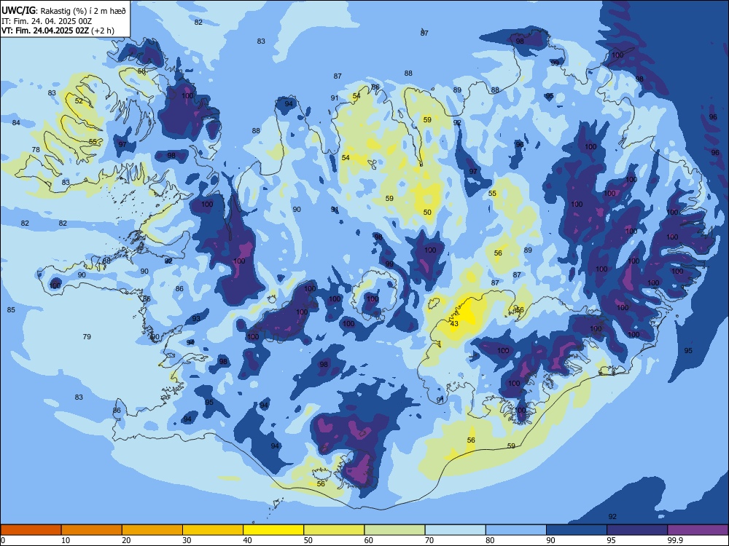Click the humidity value 79 over the sea
The height and width of the screenshot is (546, 729).
click(x=87, y=336)
